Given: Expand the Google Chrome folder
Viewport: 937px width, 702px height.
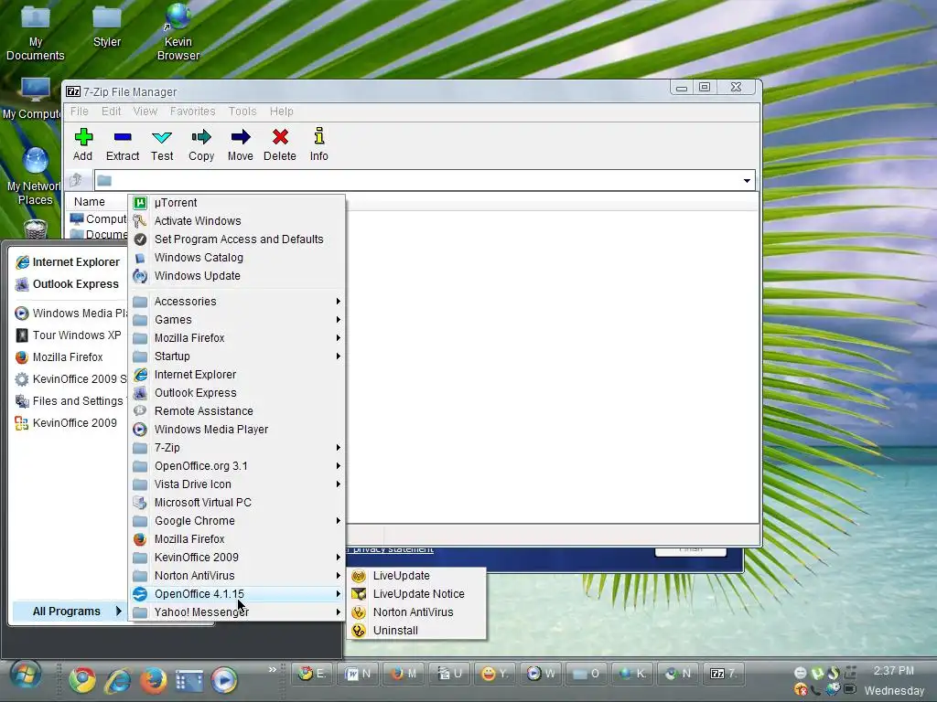Looking at the screenshot, I should pos(238,521).
